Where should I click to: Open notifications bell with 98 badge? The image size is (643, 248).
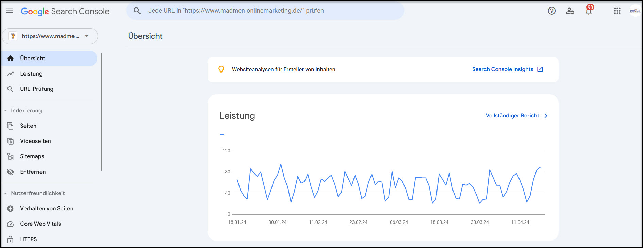click(x=589, y=10)
